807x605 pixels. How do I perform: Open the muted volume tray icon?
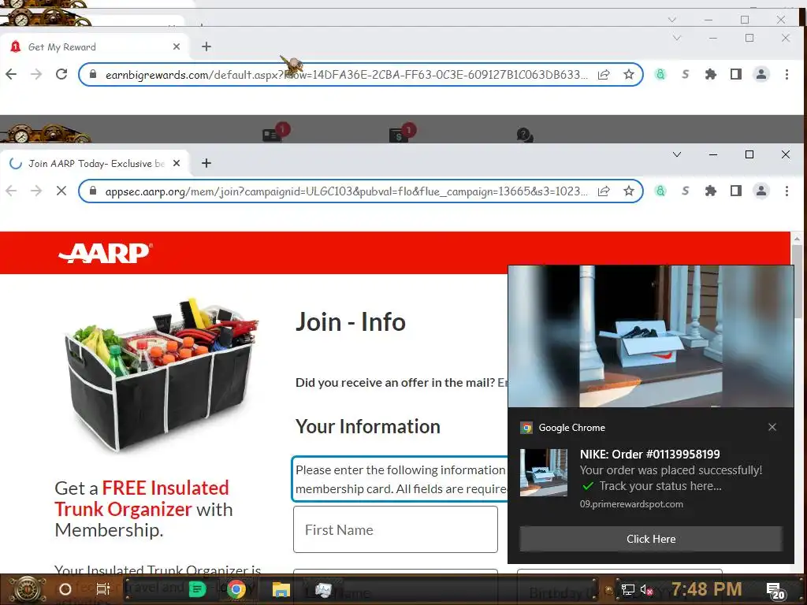[x=646, y=590]
